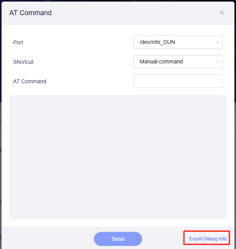Click the top-left corner of the response area
This screenshot has height=249, width=236.
point(14,100)
